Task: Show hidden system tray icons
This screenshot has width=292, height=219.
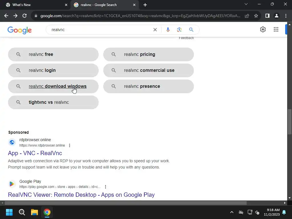Action: point(232,212)
